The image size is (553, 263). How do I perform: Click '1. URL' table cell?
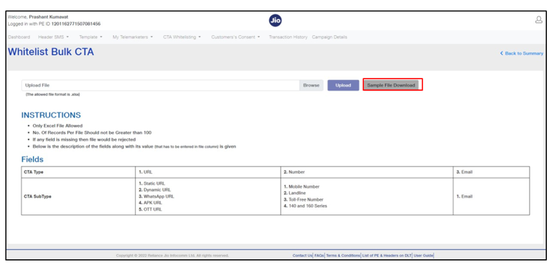tap(208, 172)
